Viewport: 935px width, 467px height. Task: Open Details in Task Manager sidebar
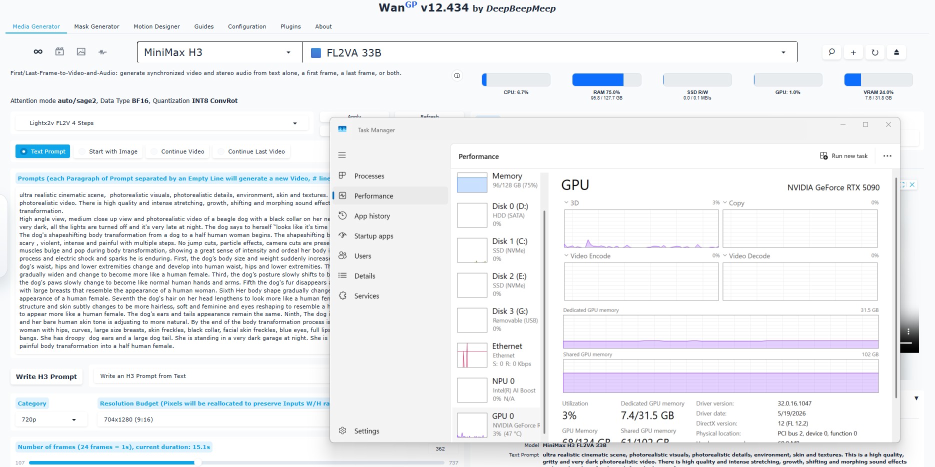click(390, 276)
